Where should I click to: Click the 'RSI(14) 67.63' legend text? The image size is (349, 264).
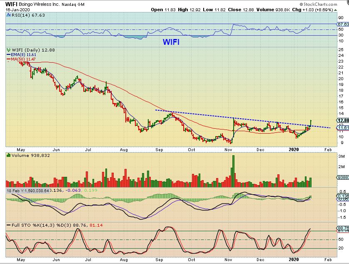28,15
